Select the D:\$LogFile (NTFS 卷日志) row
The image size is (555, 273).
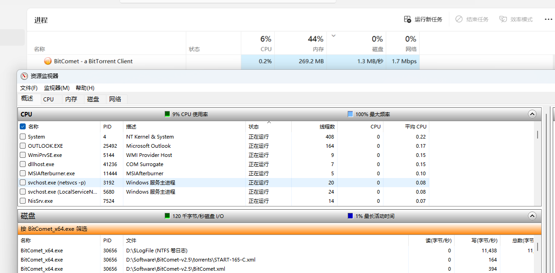point(277,251)
